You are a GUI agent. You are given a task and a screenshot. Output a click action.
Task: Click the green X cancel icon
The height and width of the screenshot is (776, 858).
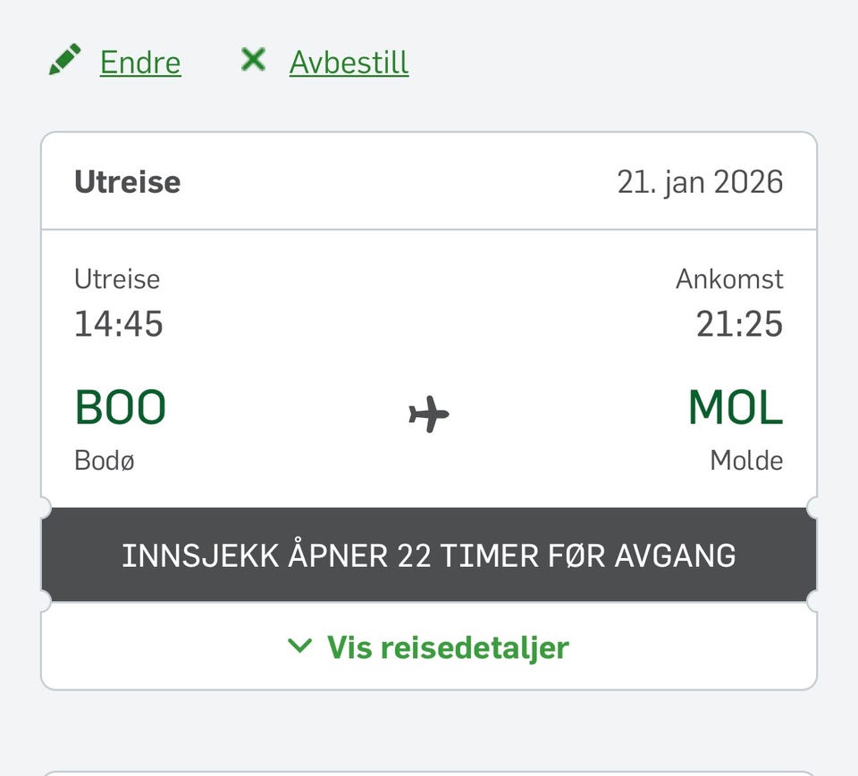pyautogui.click(x=253, y=59)
